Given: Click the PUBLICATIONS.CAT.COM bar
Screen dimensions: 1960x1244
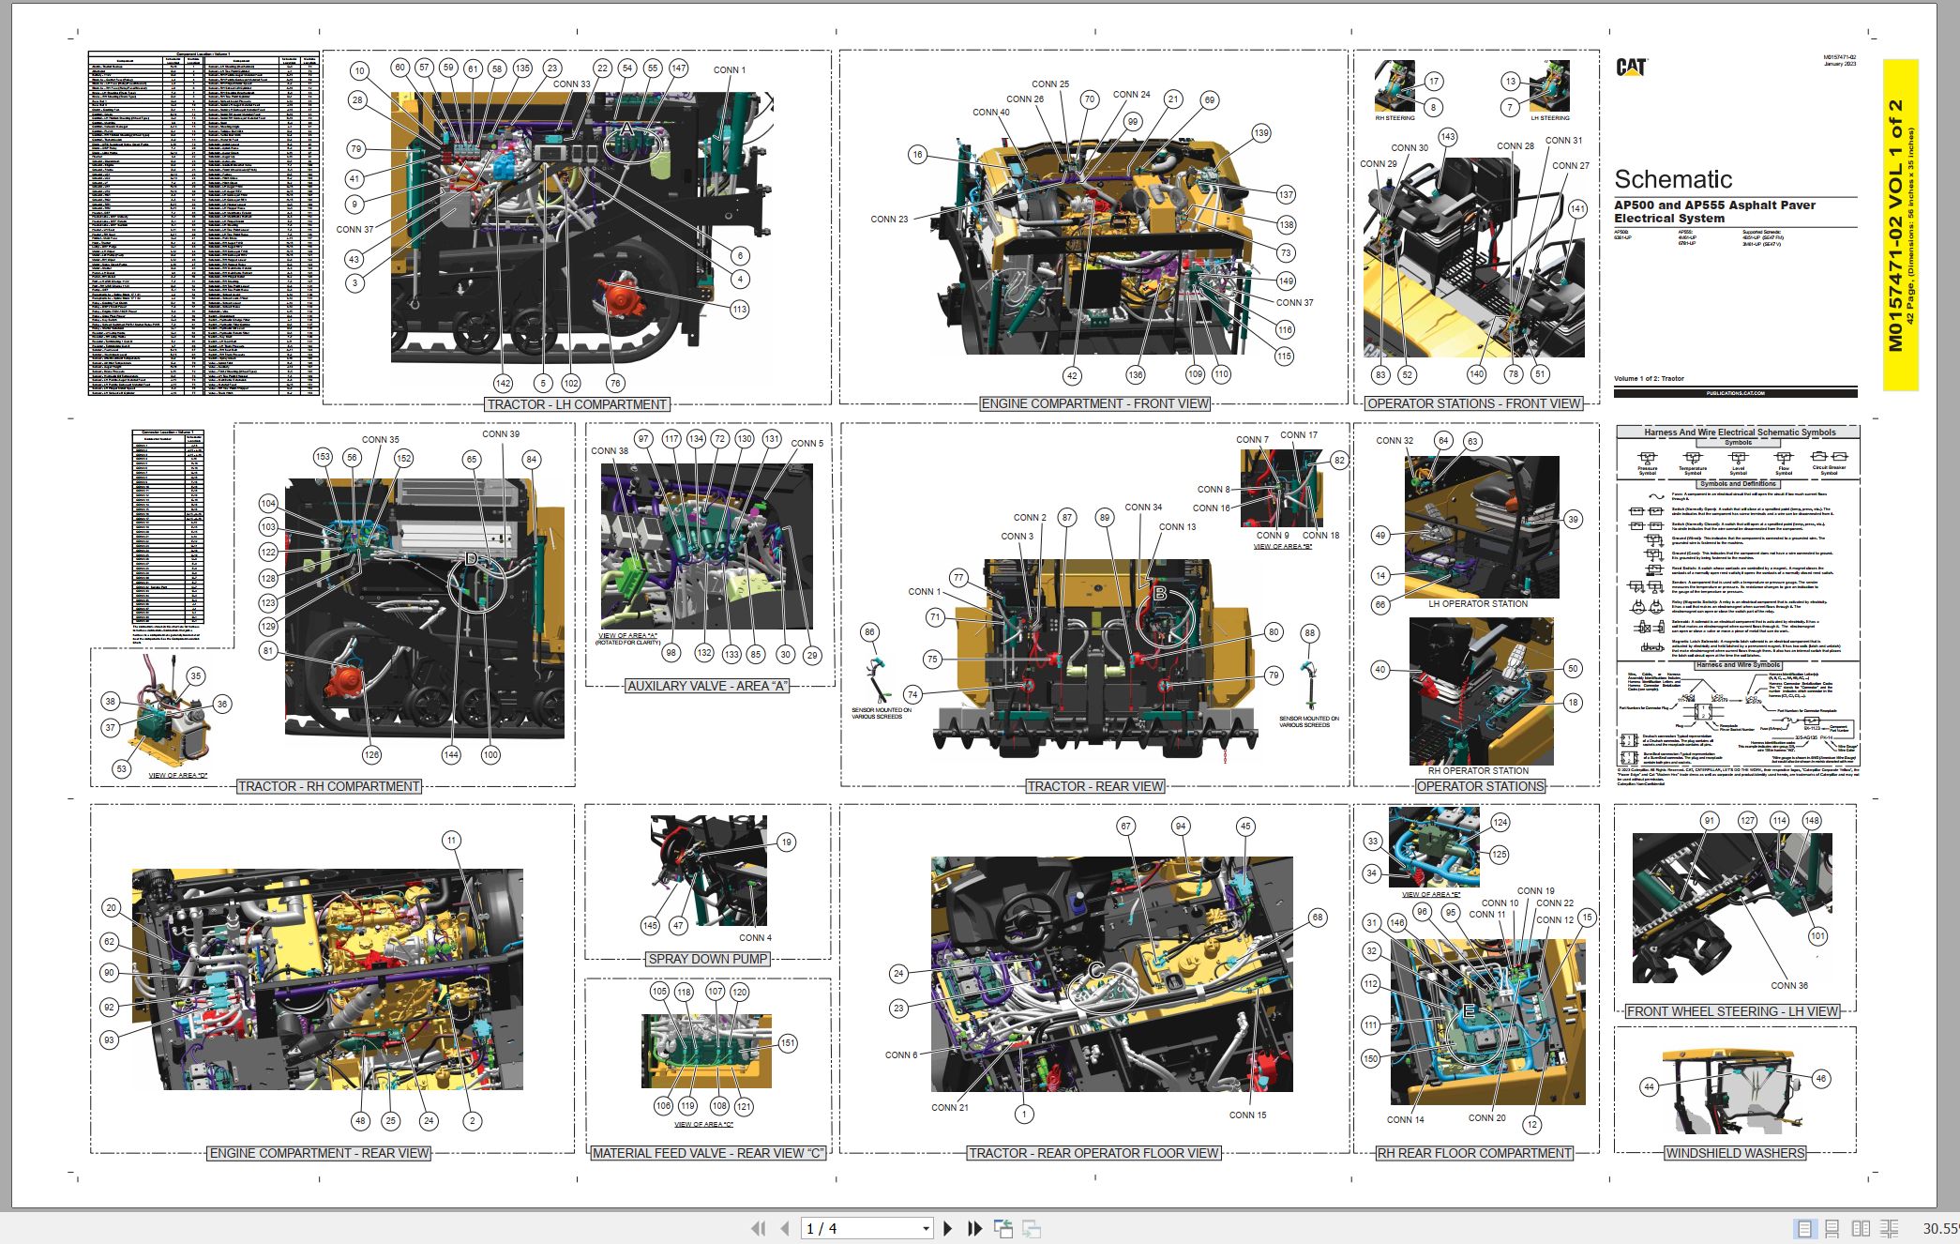Looking at the screenshot, I should pos(1735,393).
